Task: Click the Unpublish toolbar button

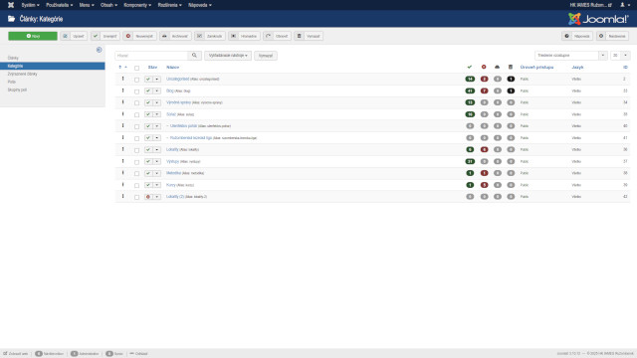Action: click(x=139, y=36)
